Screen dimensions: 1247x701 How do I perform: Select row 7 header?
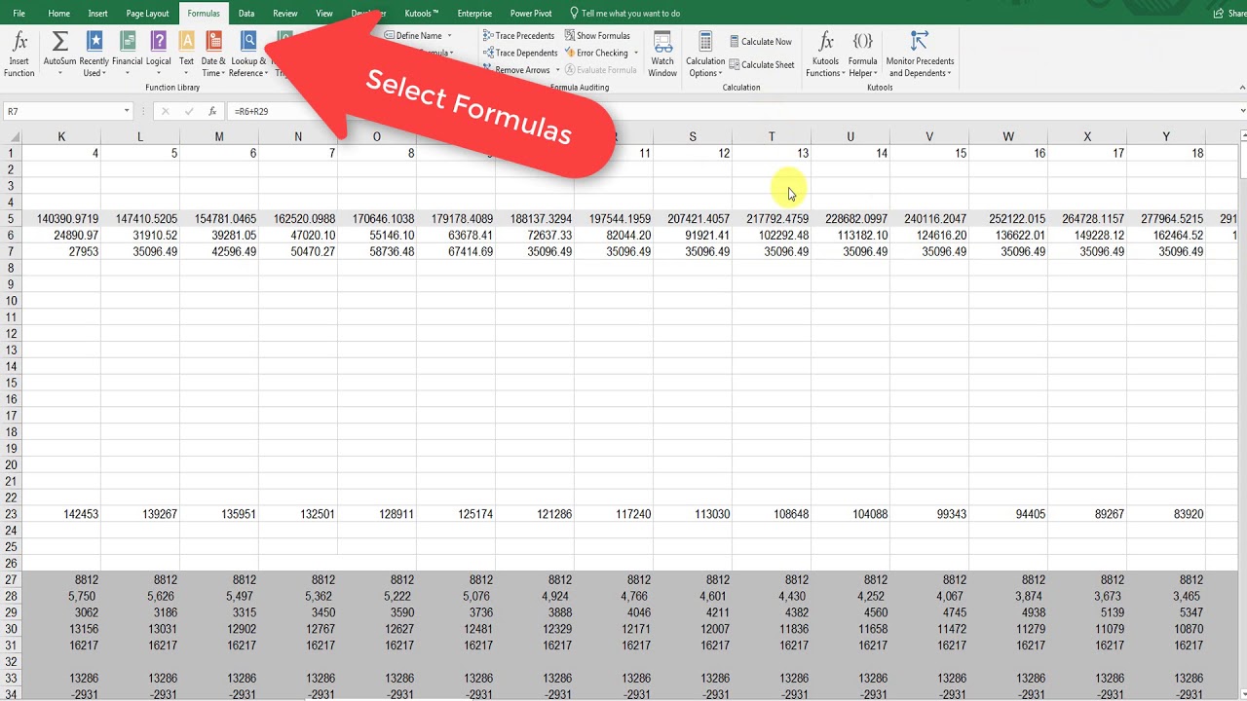11,251
